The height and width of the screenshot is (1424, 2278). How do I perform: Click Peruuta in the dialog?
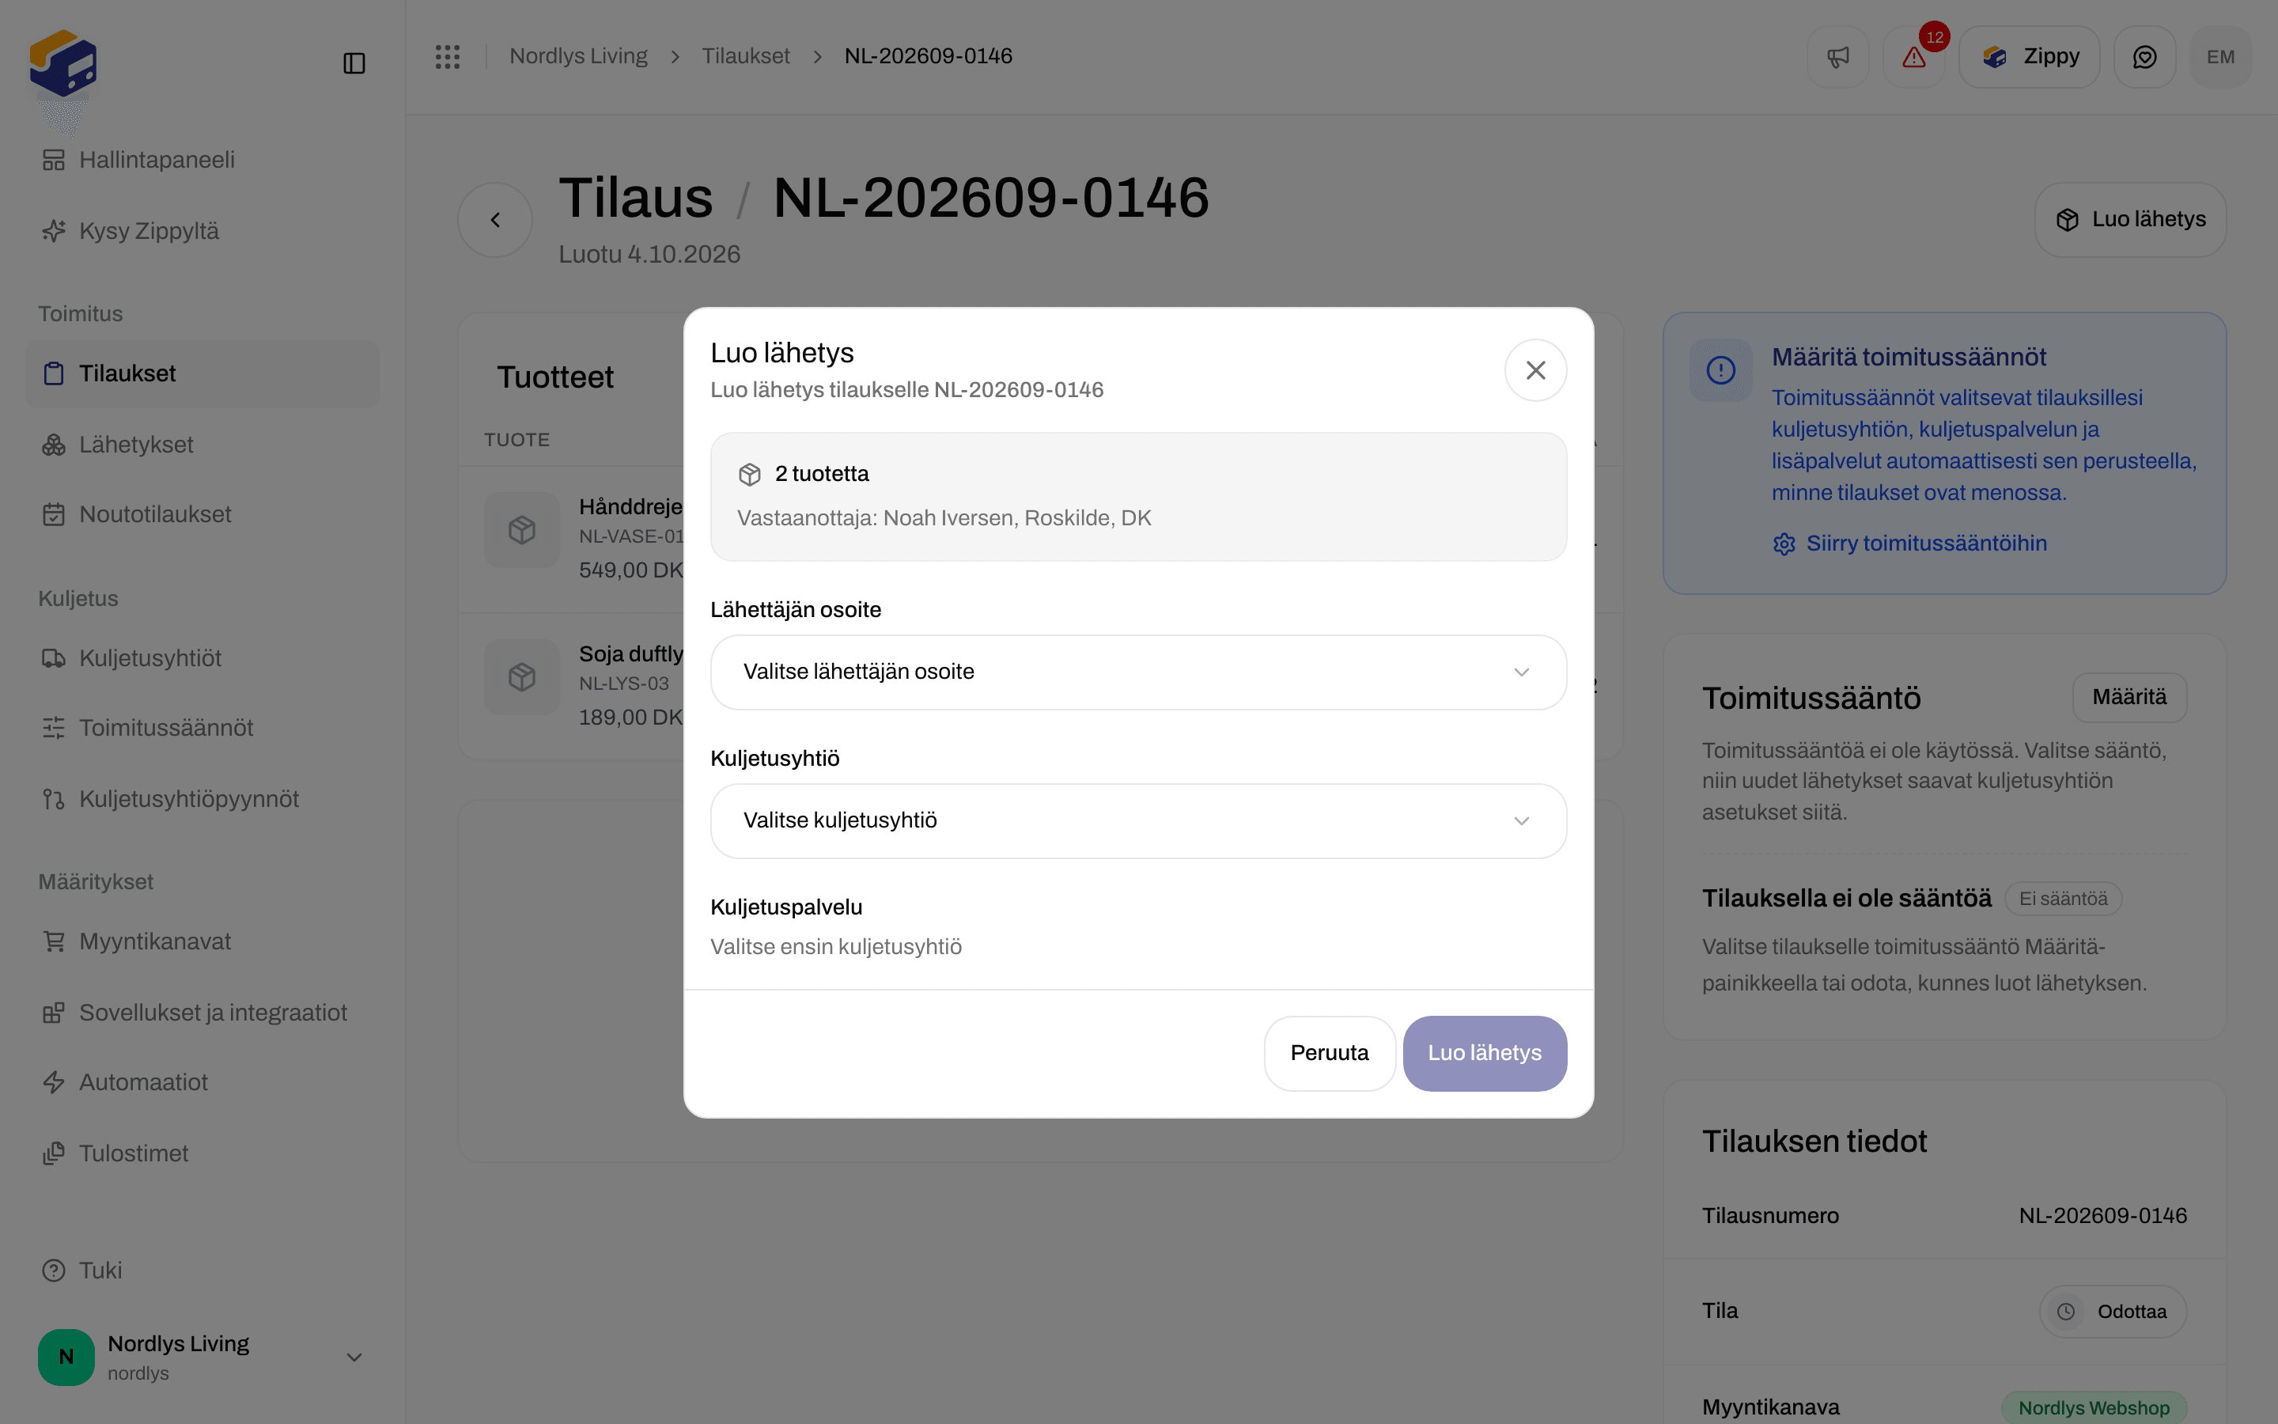tap(1329, 1053)
